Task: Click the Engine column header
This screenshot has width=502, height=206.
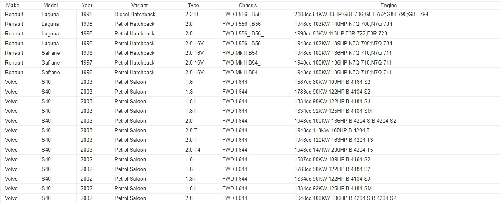Action: point(388,5)
